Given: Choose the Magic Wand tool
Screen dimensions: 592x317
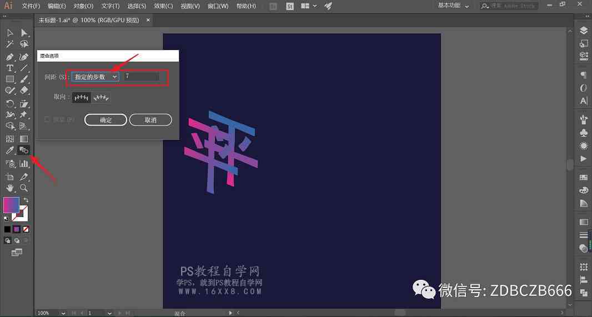Looking at the screenshot, I should pyautogui.click(x=10, y=44).
